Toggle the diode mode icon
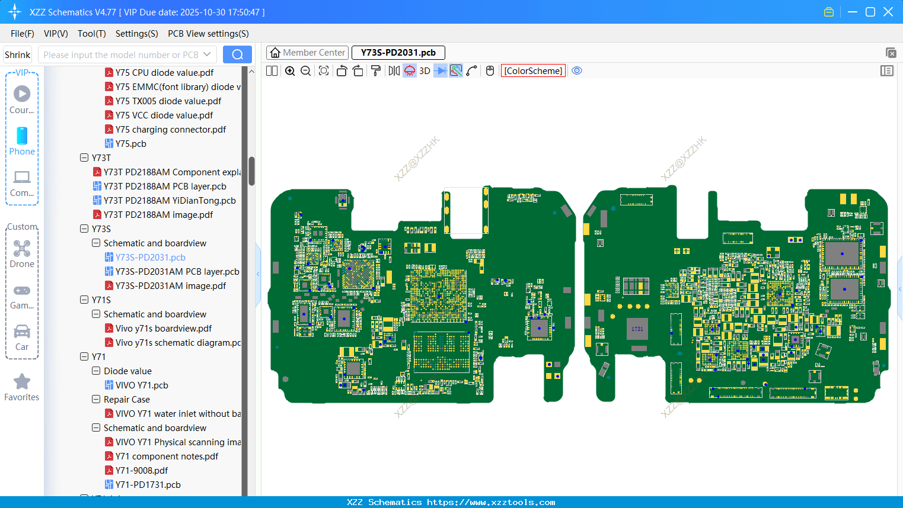The height and width of the screenshot is (508, 903). (x=440, y=71)
